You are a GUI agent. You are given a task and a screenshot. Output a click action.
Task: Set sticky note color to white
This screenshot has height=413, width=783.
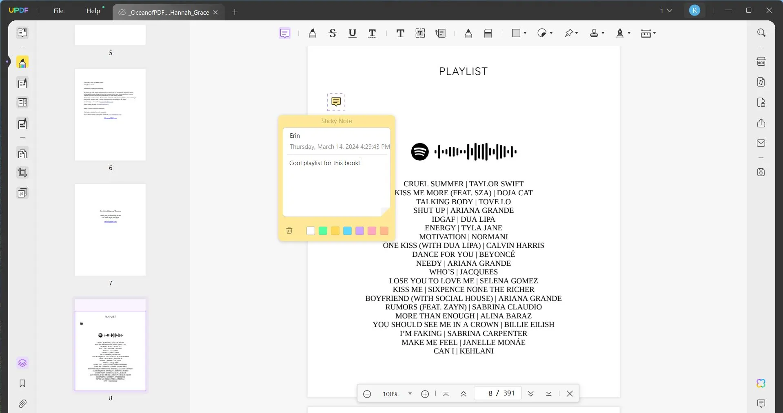click(x=311, y=231)
